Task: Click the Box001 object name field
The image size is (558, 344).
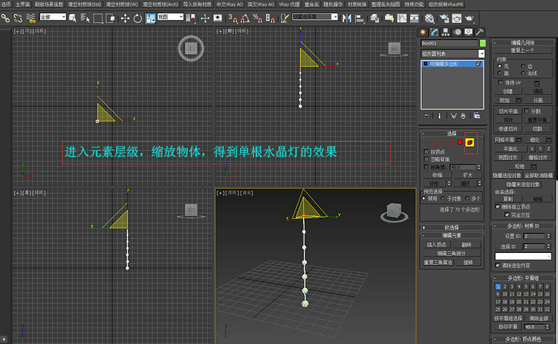Action: pos(449,43)
